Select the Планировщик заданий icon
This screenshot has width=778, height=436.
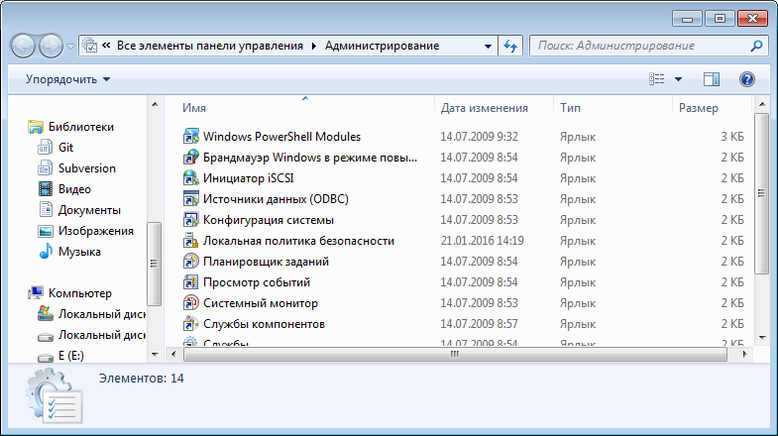(190, 262)
